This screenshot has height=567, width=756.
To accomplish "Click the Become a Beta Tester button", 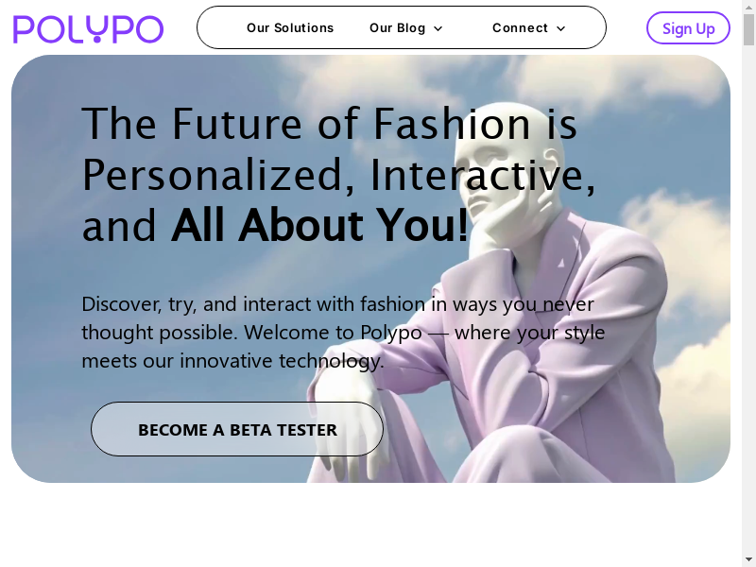I will coord(237,429).
